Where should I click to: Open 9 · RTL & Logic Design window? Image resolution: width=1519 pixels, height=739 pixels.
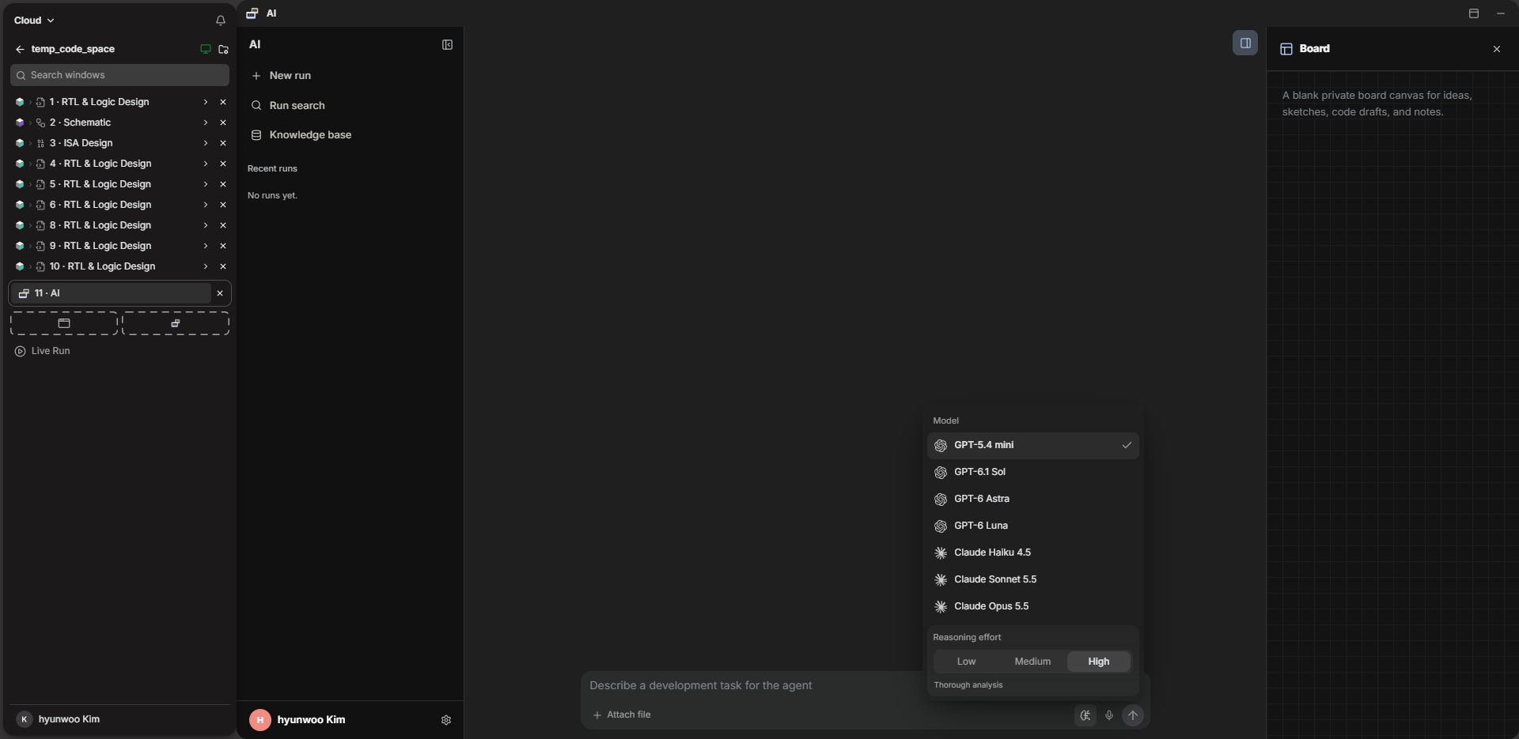point(100,246)
